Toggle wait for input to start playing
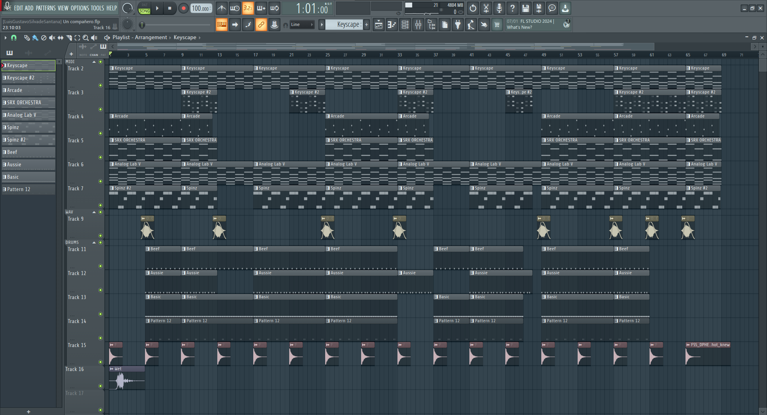The image size is (767, 415). pyautogui.click(x=235, y=8)
